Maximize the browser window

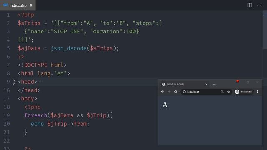tap(248, 82)
